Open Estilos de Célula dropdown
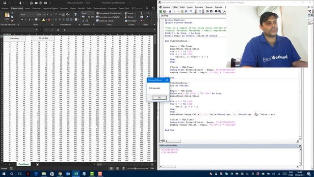314x177 pixels. (105, 21)
